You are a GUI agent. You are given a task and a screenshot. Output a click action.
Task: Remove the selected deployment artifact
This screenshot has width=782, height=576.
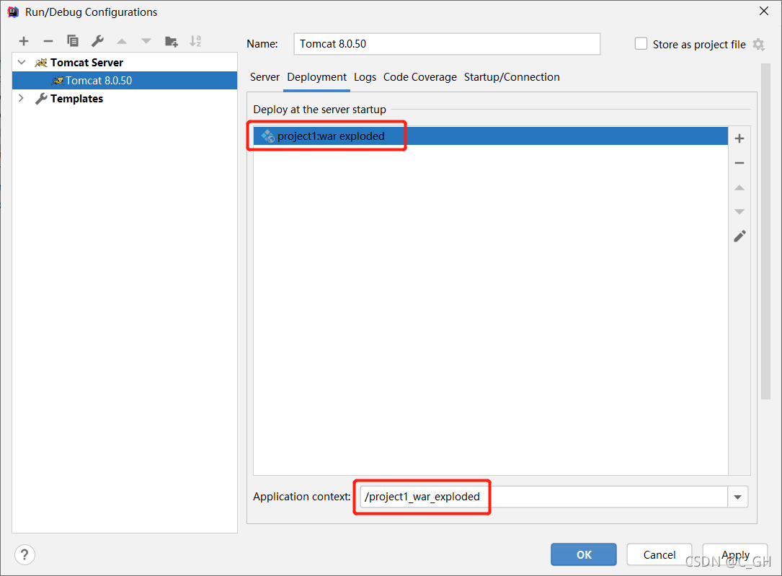pyautogui.click(x=739, y=163)
